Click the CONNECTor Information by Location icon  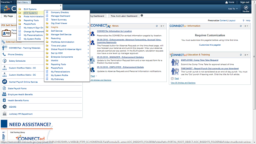tap(92, 34)
